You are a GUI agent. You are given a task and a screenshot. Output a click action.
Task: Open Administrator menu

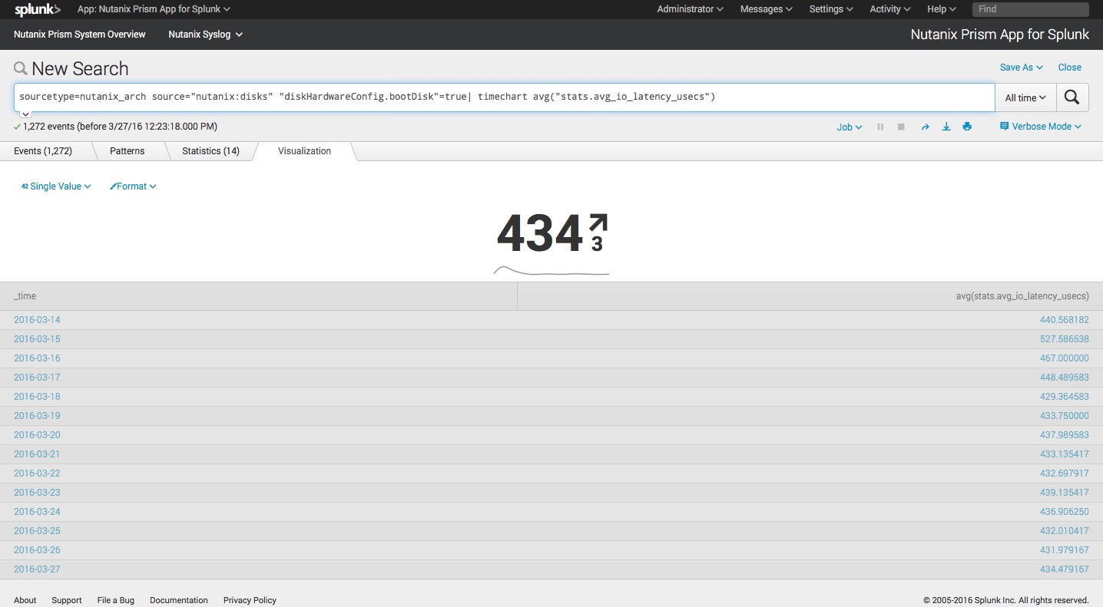coord(690,9)
